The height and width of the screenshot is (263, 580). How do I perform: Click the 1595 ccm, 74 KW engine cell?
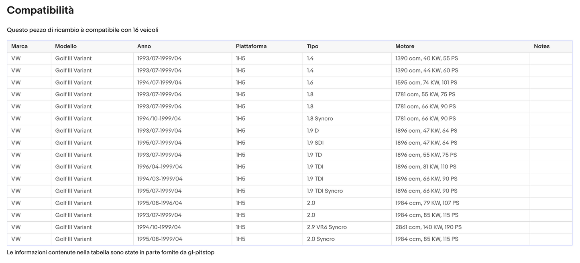click(426, 83)
